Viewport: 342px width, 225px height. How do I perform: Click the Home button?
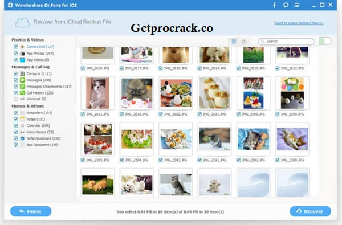coord(31,211)
